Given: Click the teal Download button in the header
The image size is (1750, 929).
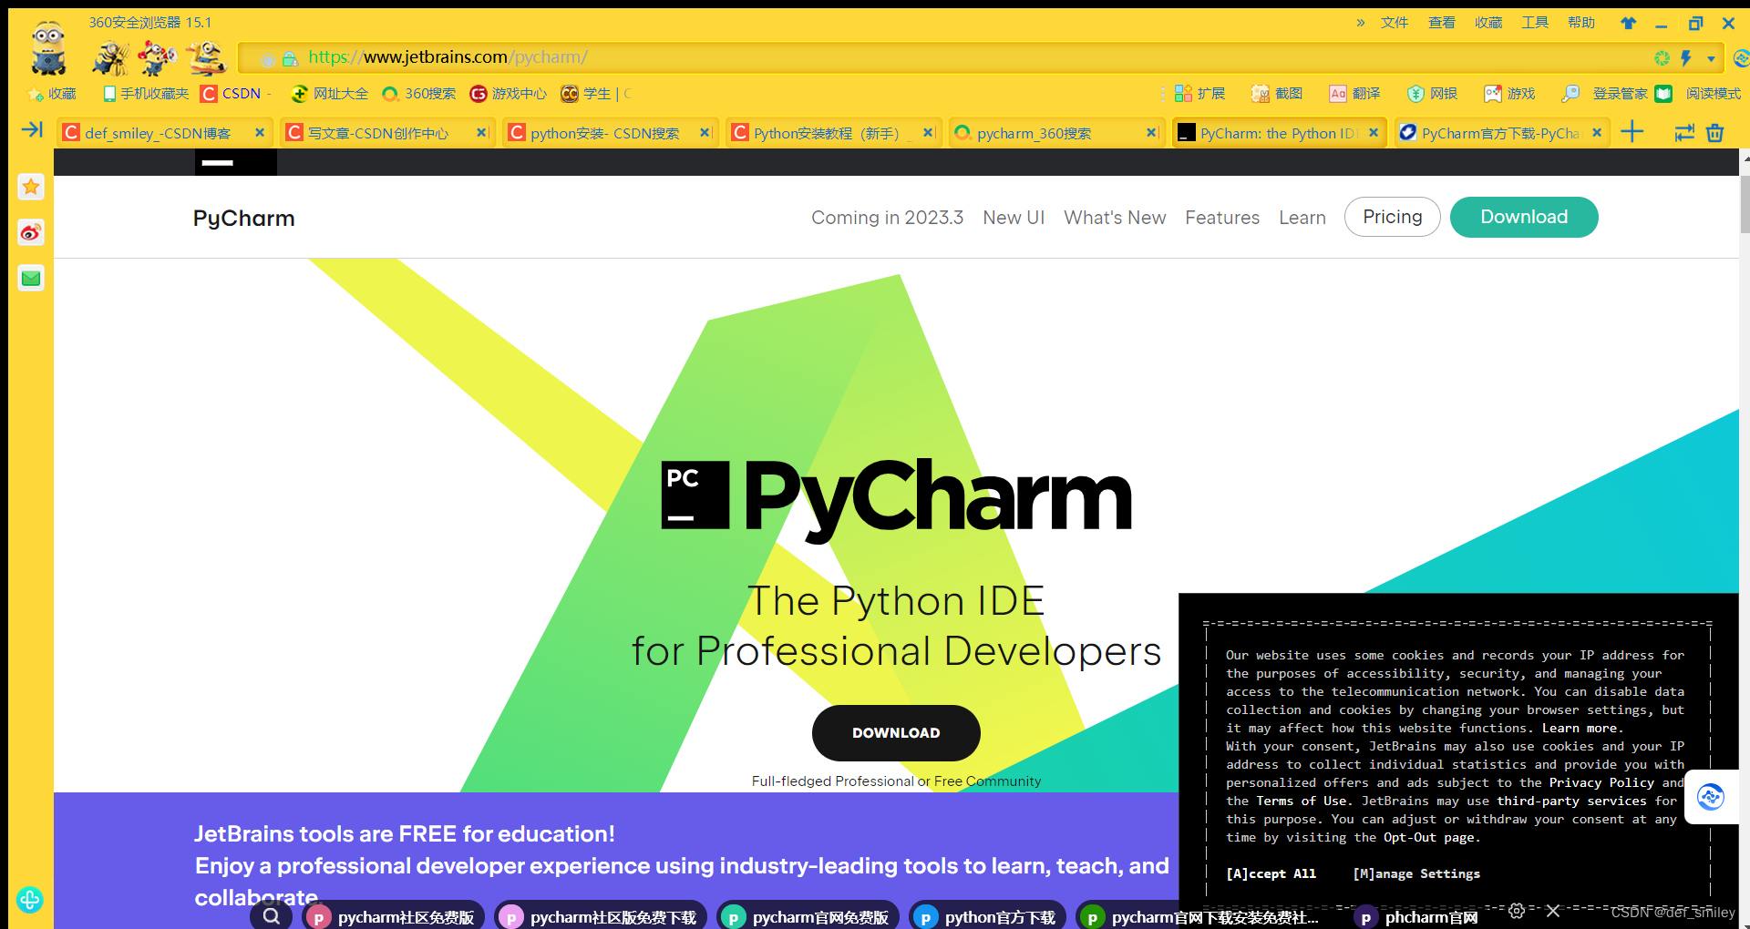Looking at the screenshot, I should 1524,217.
